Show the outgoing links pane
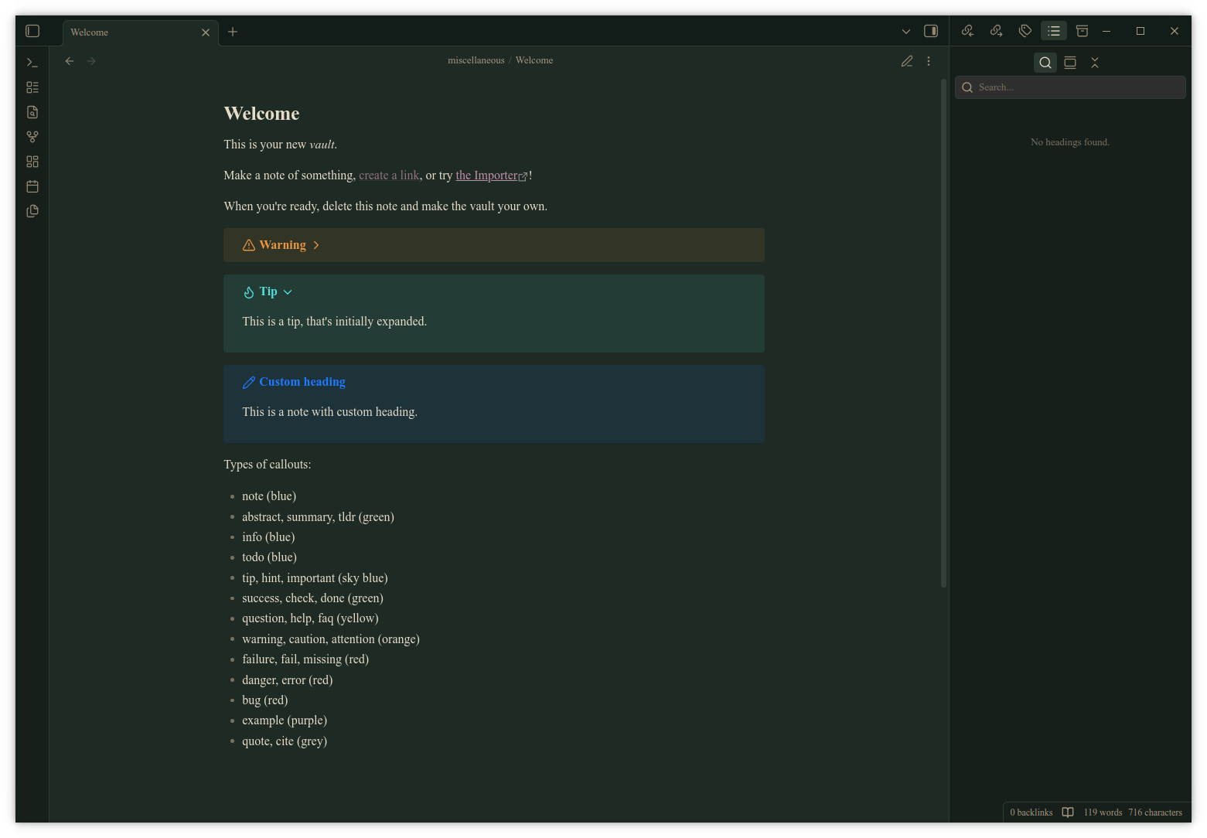This screenshot has height=838, width=1207. click(996, 31)
